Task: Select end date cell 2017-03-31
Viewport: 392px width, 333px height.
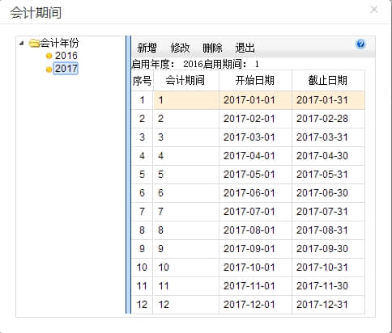Action: (x=328, y=137)
